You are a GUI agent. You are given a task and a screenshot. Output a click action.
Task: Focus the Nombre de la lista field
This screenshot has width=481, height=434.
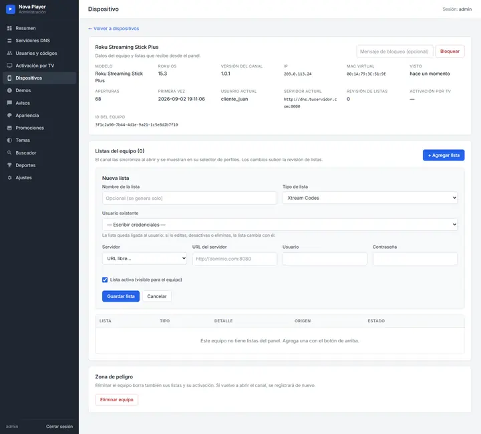[x=190, y=198]
